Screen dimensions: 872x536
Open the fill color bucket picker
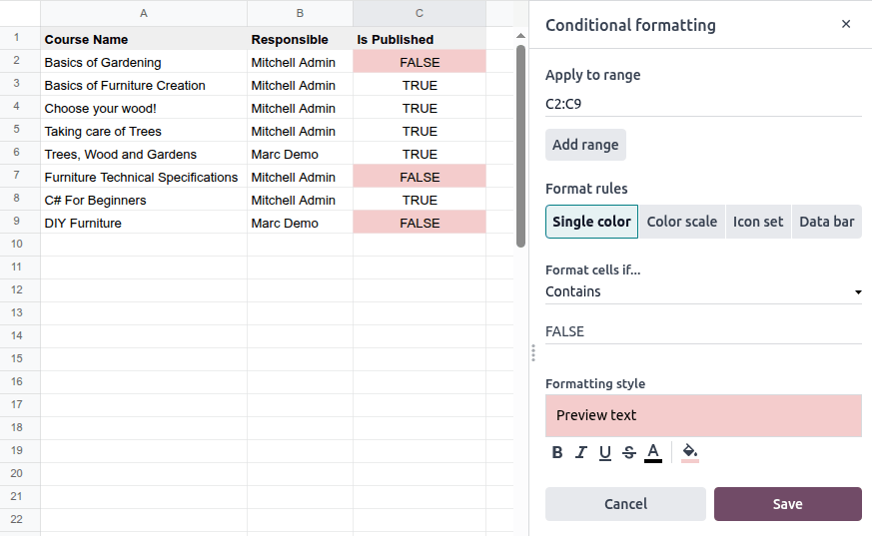point(690,452)
